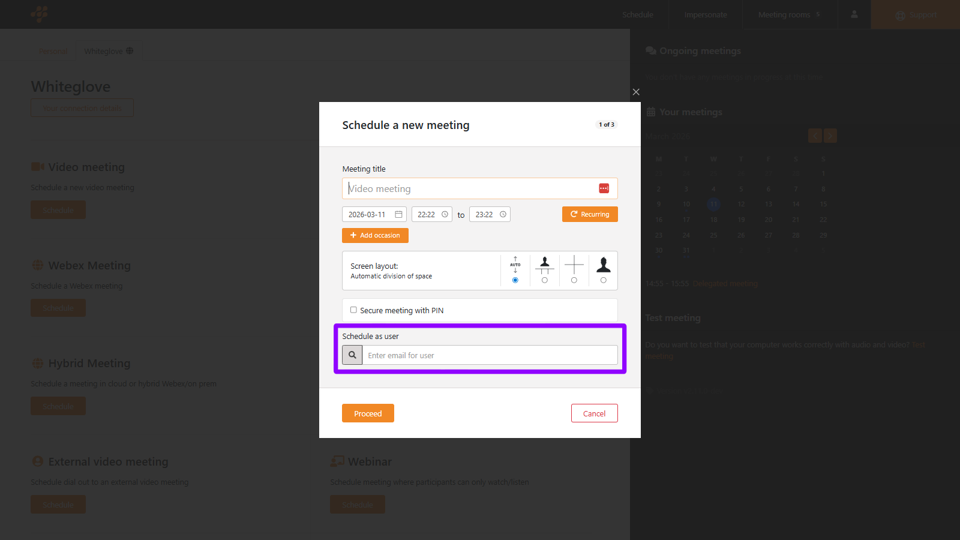Open the Meeting rooms menu in the top bar
The height and width of the screenshot is (540, 960).
(x=789, y=14)
